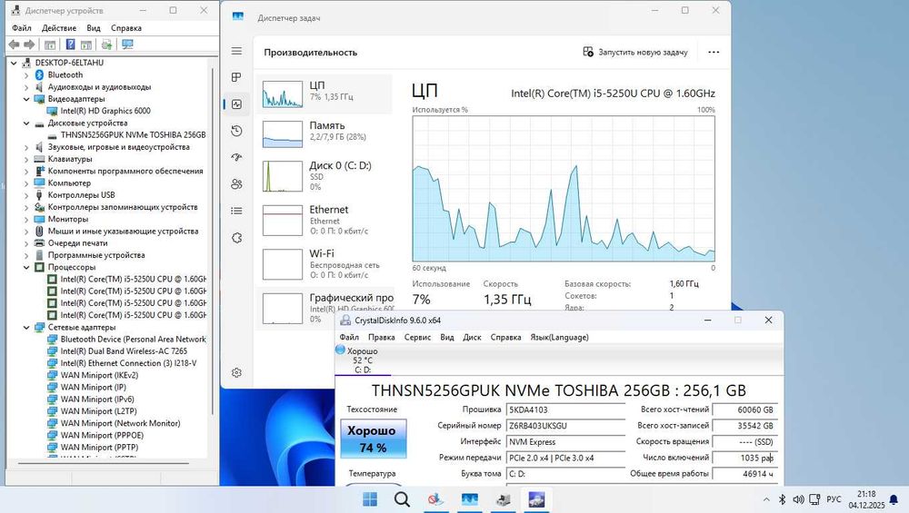Screen dimensions: 909x513
Task: Open the Вид menu in Device Manager
Action: point(94,28)
